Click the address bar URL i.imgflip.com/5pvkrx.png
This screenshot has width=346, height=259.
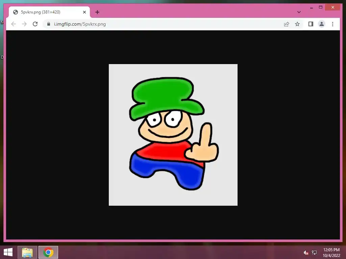(x=80, y=24)
